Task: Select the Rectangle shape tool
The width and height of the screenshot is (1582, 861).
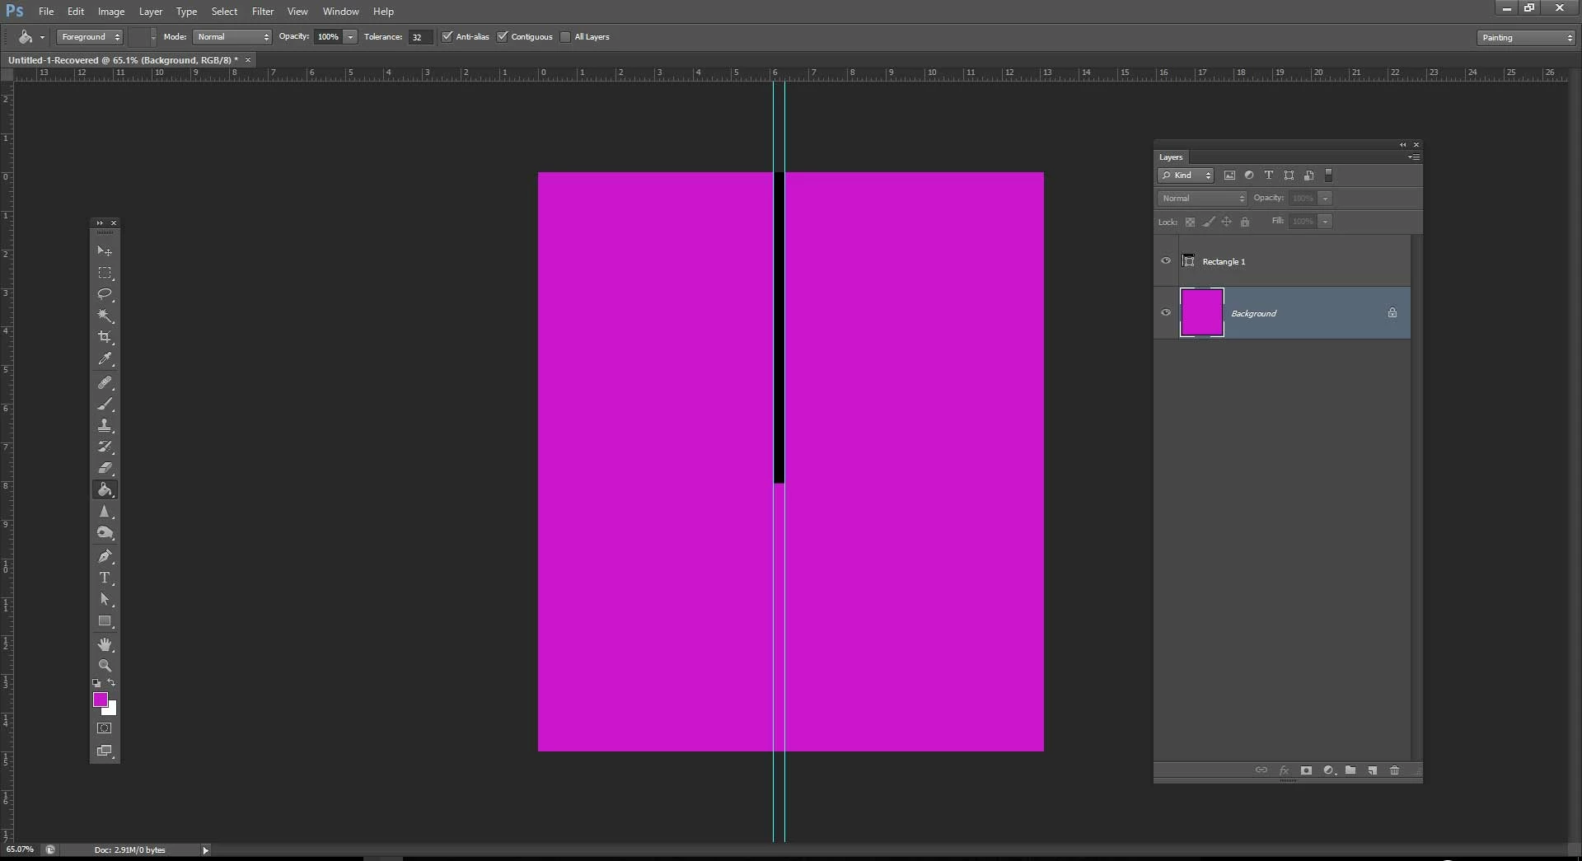Action: [x=105, y=621]
